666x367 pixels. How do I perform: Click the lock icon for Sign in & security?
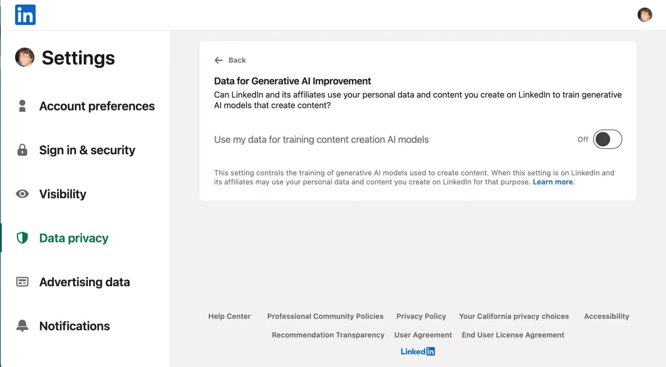[x=22, y=150]
